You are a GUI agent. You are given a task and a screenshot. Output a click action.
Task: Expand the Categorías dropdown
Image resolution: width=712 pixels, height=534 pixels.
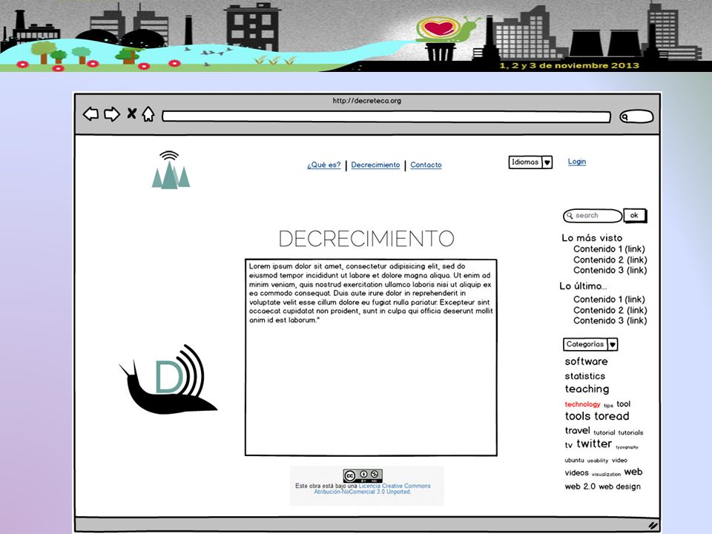[590, 344]
